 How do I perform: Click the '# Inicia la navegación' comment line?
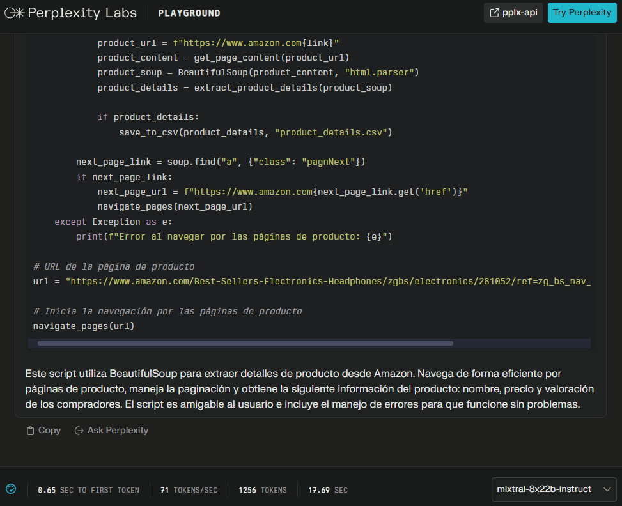[x=167, y=311]
